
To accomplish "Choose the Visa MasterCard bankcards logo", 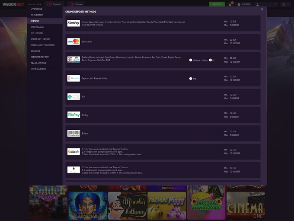I will tap(73, 42).
